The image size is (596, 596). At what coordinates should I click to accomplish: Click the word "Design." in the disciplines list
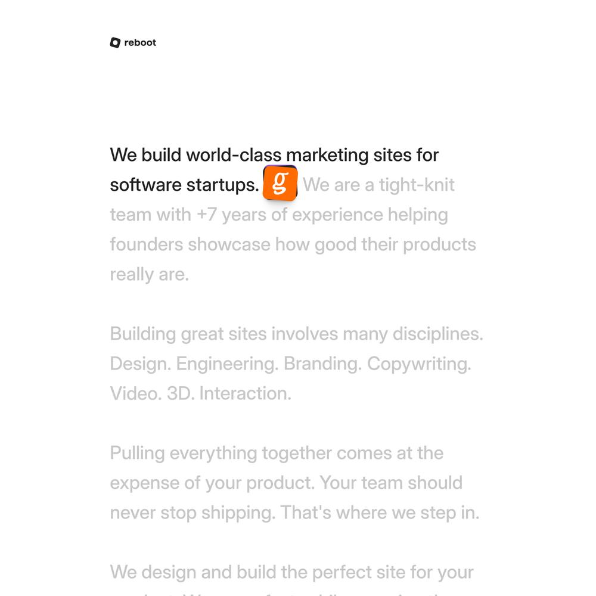pyautogui.click(x=140, y=364)
